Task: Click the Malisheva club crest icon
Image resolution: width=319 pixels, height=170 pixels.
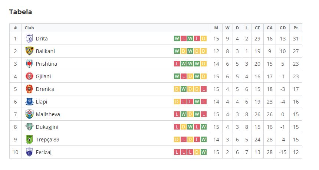Action: pos(29,114)
